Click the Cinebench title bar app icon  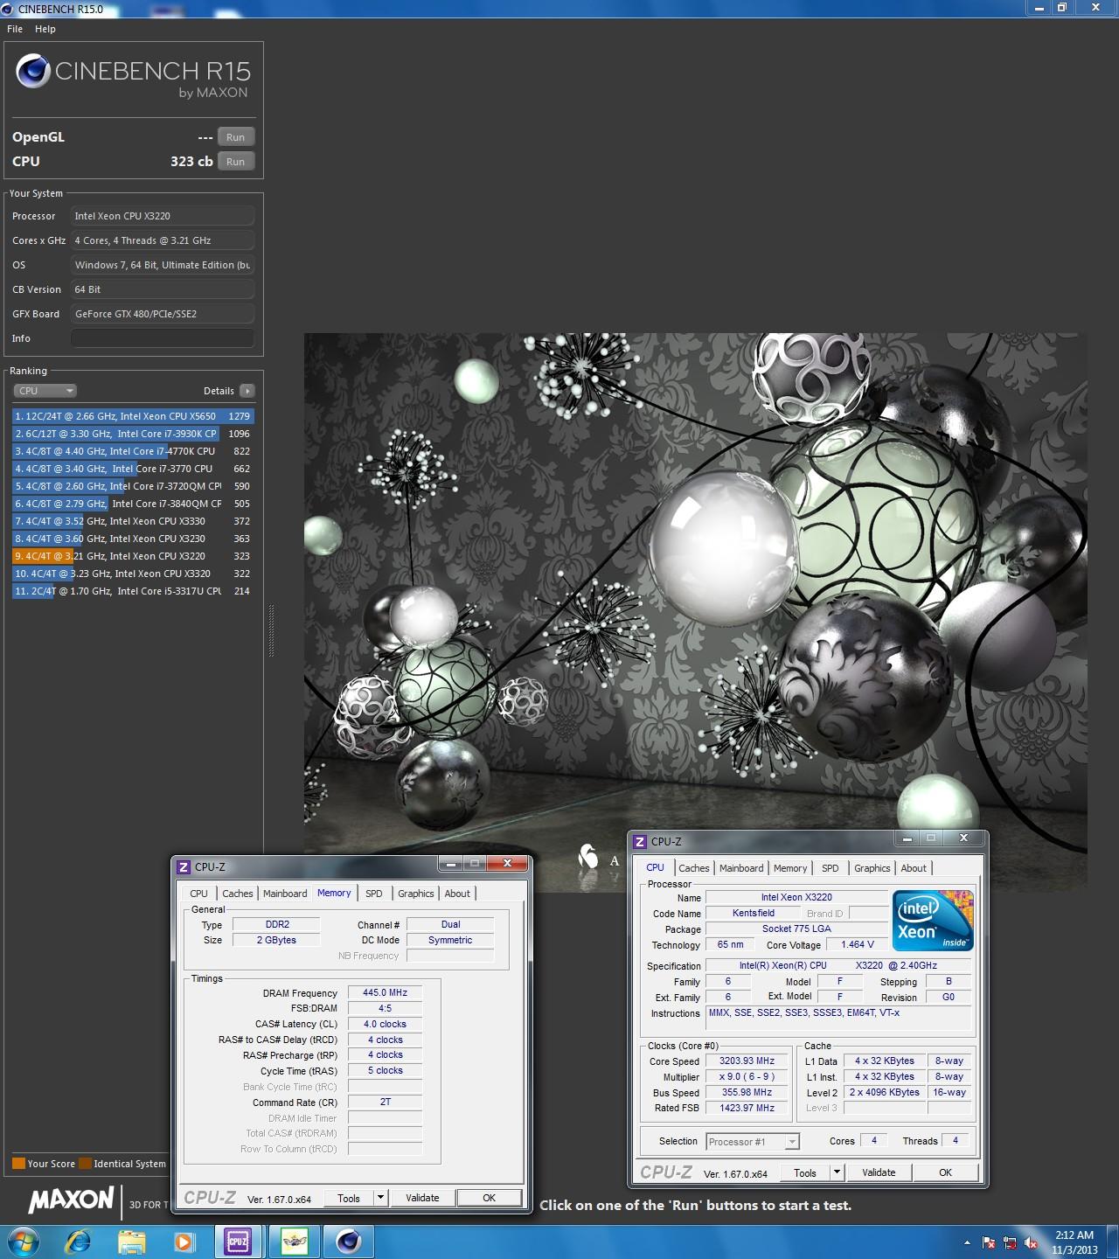[8, 9]
